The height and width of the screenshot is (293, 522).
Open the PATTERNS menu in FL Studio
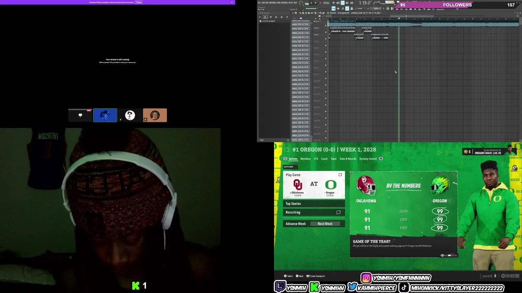(x=273, y=2)
